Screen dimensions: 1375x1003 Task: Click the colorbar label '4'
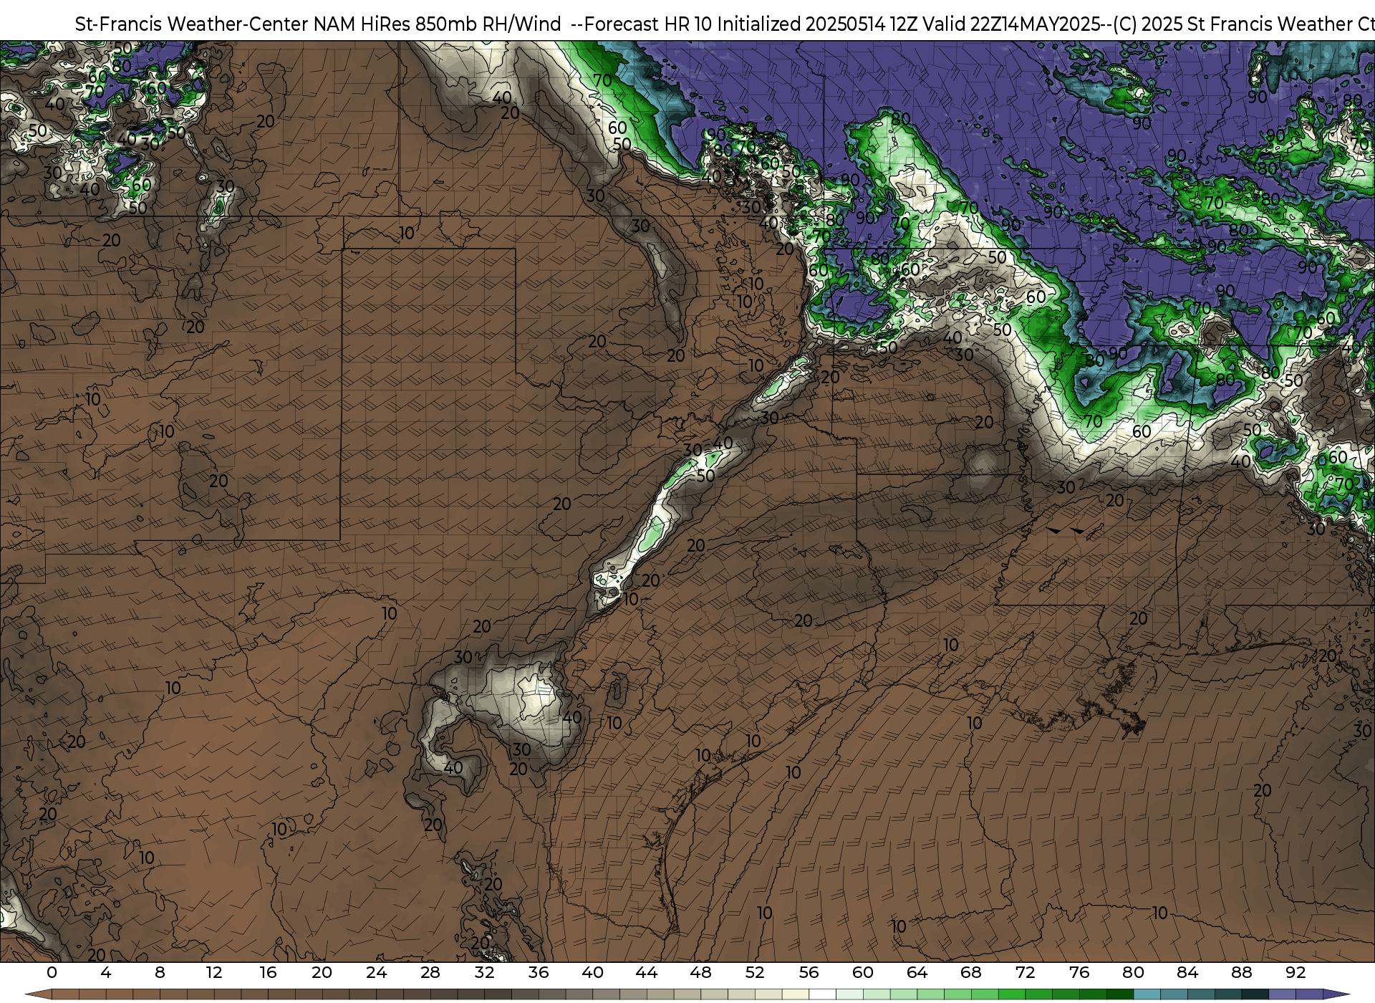(x=106, y=972)
